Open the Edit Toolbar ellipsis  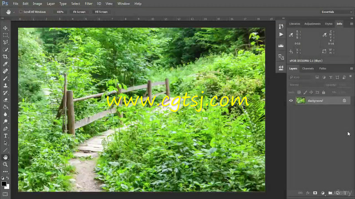coord(5,172)
